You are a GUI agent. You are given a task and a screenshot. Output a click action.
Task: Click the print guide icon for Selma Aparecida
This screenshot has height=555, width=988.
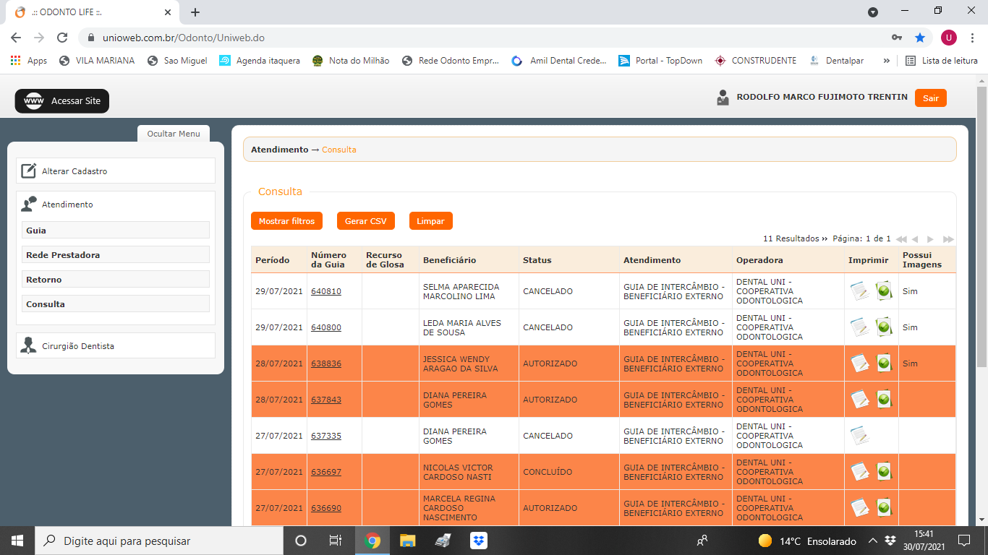point(859,291)
